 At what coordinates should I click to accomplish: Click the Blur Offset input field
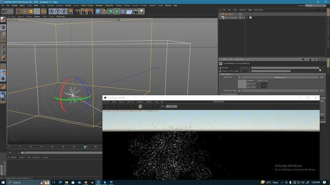(x=262, y=84)
